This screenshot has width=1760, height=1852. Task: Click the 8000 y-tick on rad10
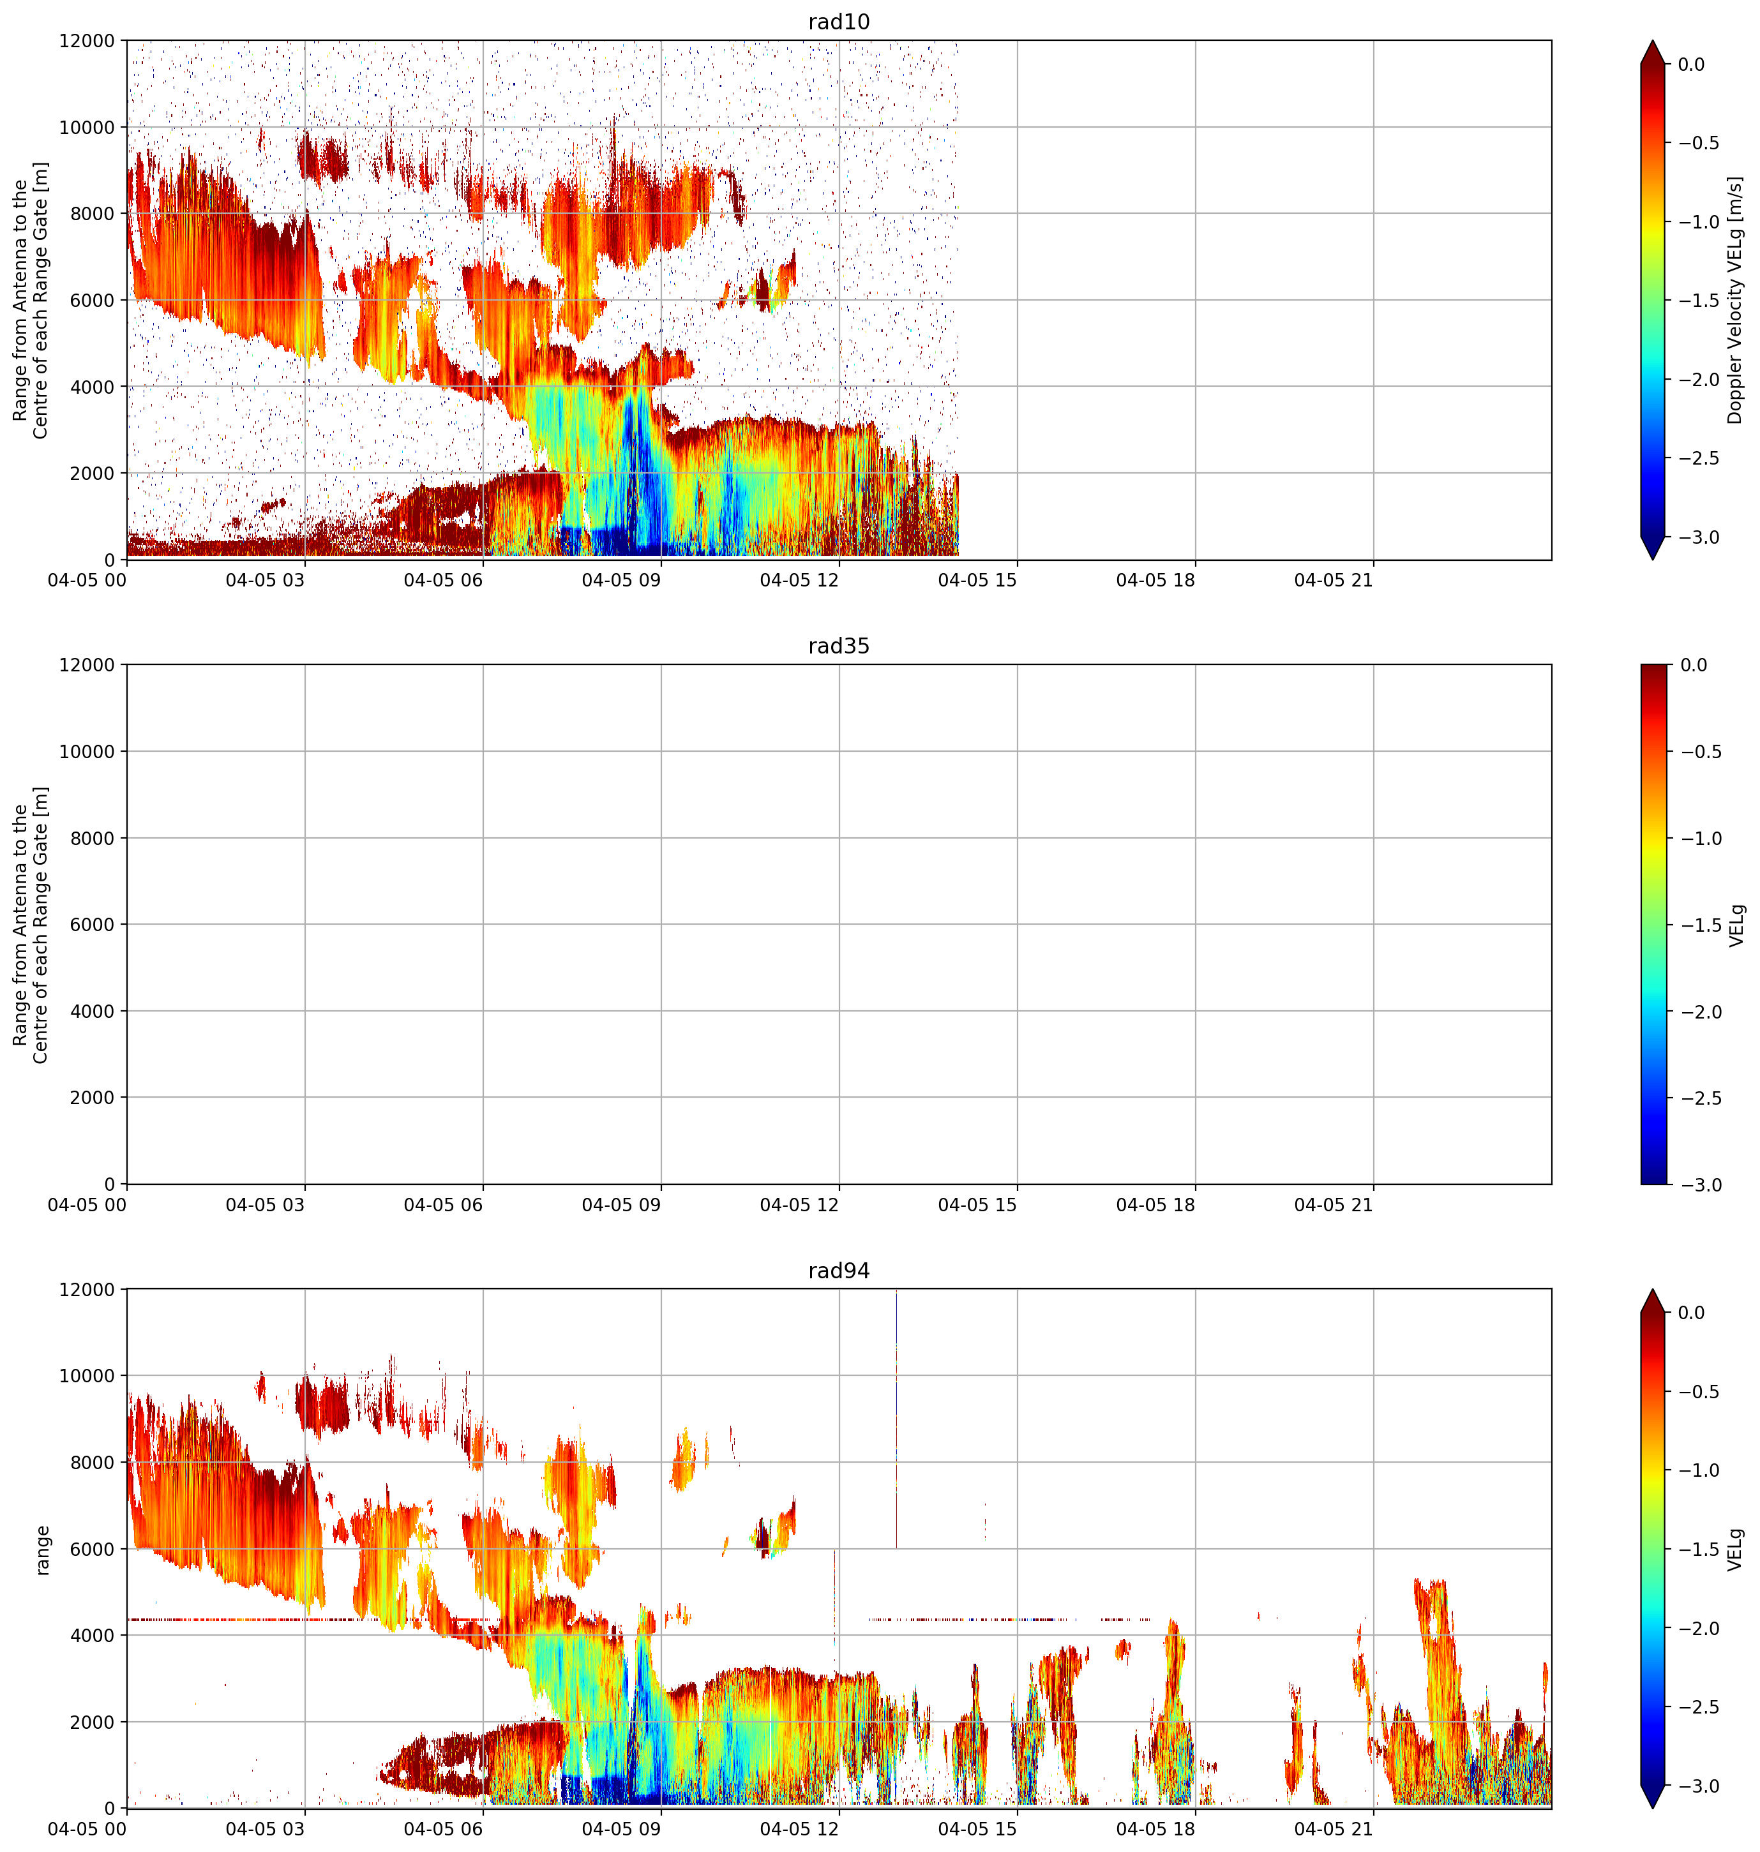click(92, 214)
